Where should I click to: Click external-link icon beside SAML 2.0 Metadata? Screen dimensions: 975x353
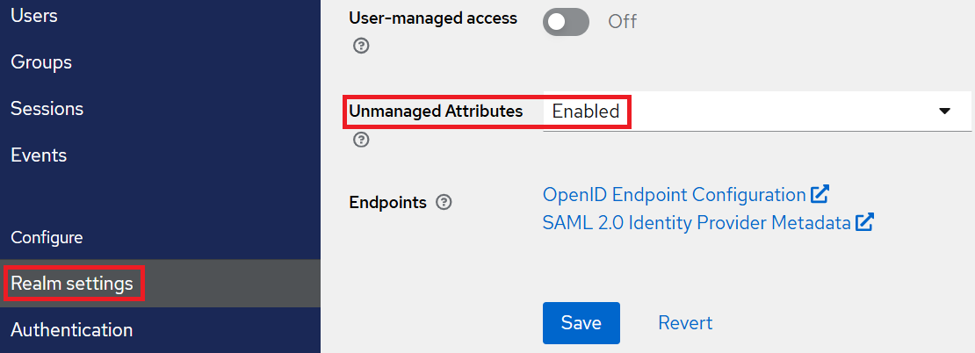point(864,223)
